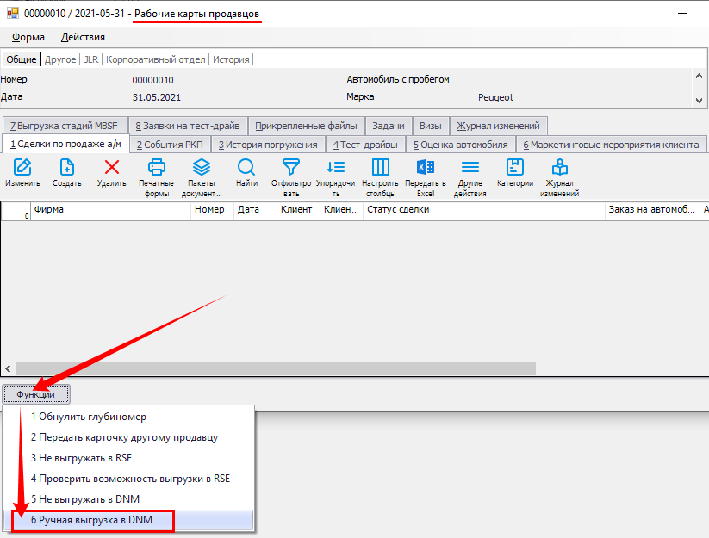
Task: Open Настроить столбцы columns icon
Action: point(380,168)
